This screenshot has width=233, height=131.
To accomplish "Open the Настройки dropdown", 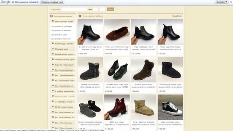I will (221, 2).
